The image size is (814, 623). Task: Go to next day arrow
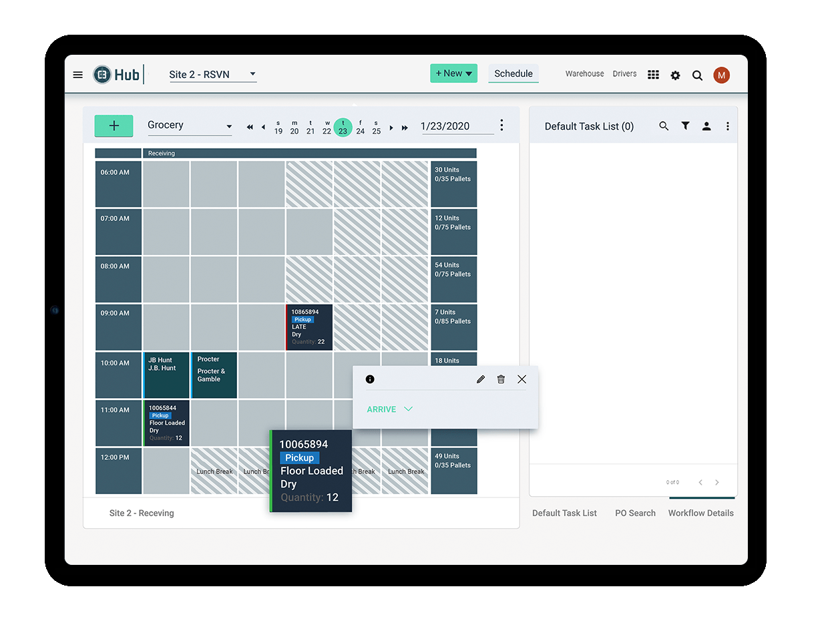point(391,127)
